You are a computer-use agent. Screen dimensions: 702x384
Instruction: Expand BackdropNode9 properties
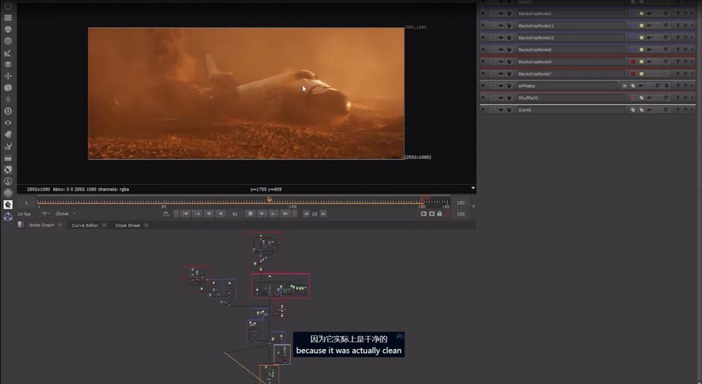coord(483,62)
